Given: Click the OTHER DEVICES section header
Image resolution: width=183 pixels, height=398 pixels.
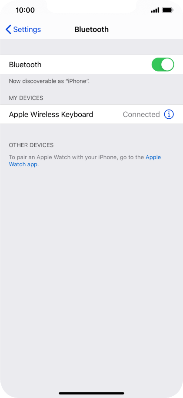Looking at the screenshot, I should click(31, 145).
